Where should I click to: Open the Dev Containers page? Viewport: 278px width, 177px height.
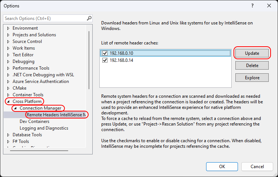[34, 121]
